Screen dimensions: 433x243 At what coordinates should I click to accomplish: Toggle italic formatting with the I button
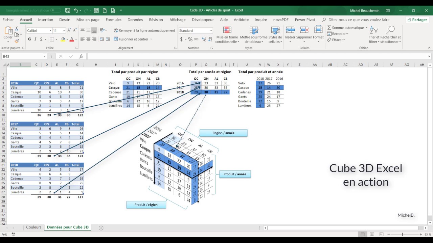tap(35, 39)
